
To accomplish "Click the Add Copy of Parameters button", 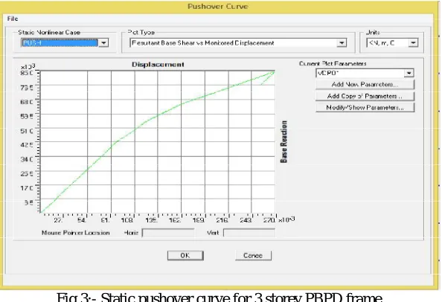I will tap(365, 96).
